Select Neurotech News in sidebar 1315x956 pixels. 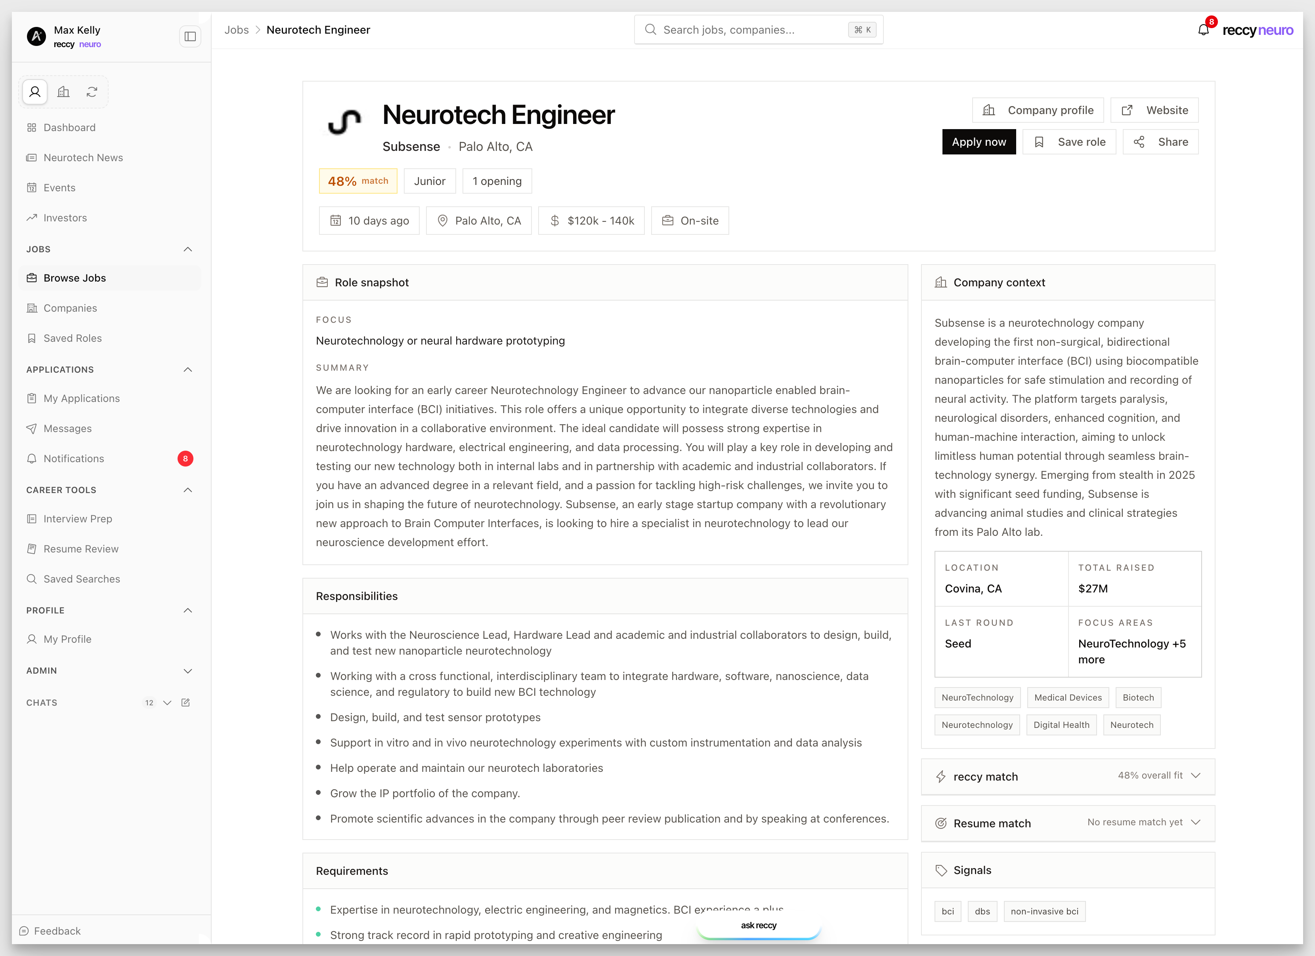click(84, 157)
